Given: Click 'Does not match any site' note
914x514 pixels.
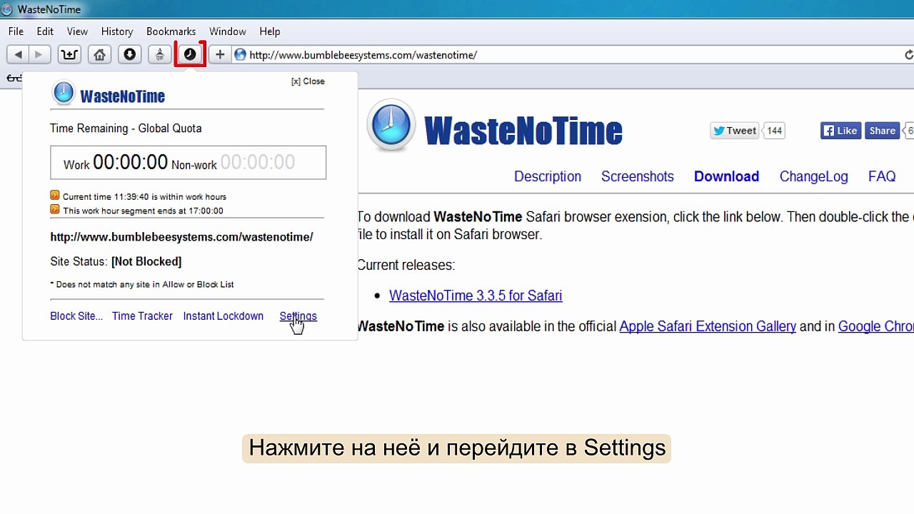Looking at the screenshot, I should point(142,284).
